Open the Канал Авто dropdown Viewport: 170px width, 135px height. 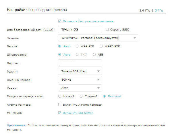(x=80, y=88)
